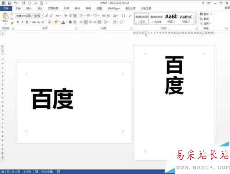Toggle superscript formatting
This screenshot has height=174, width=230.
coord(43,22)
